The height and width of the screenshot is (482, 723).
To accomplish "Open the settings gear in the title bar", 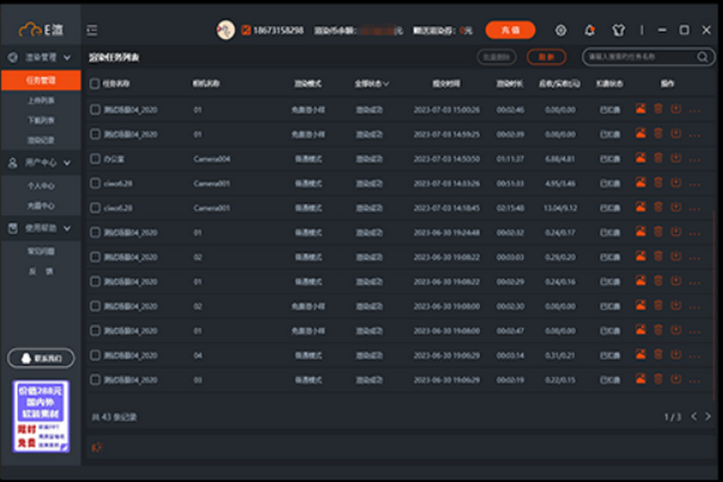I will [561, 30].
